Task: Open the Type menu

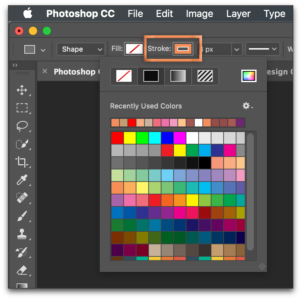Action: point(275,14)
